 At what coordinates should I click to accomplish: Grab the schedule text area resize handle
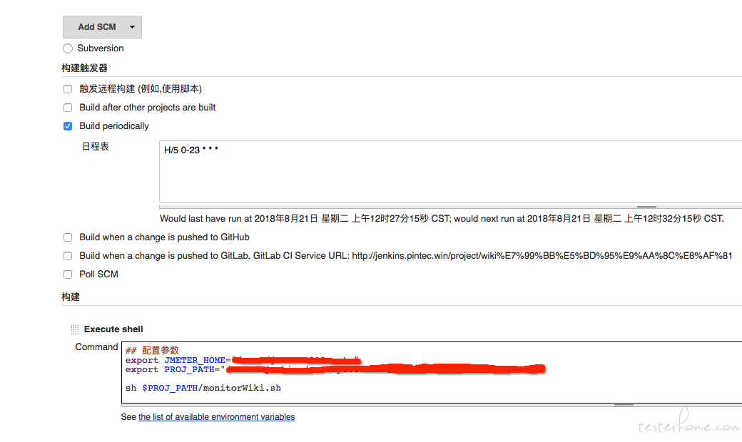[x=646, y=207]
